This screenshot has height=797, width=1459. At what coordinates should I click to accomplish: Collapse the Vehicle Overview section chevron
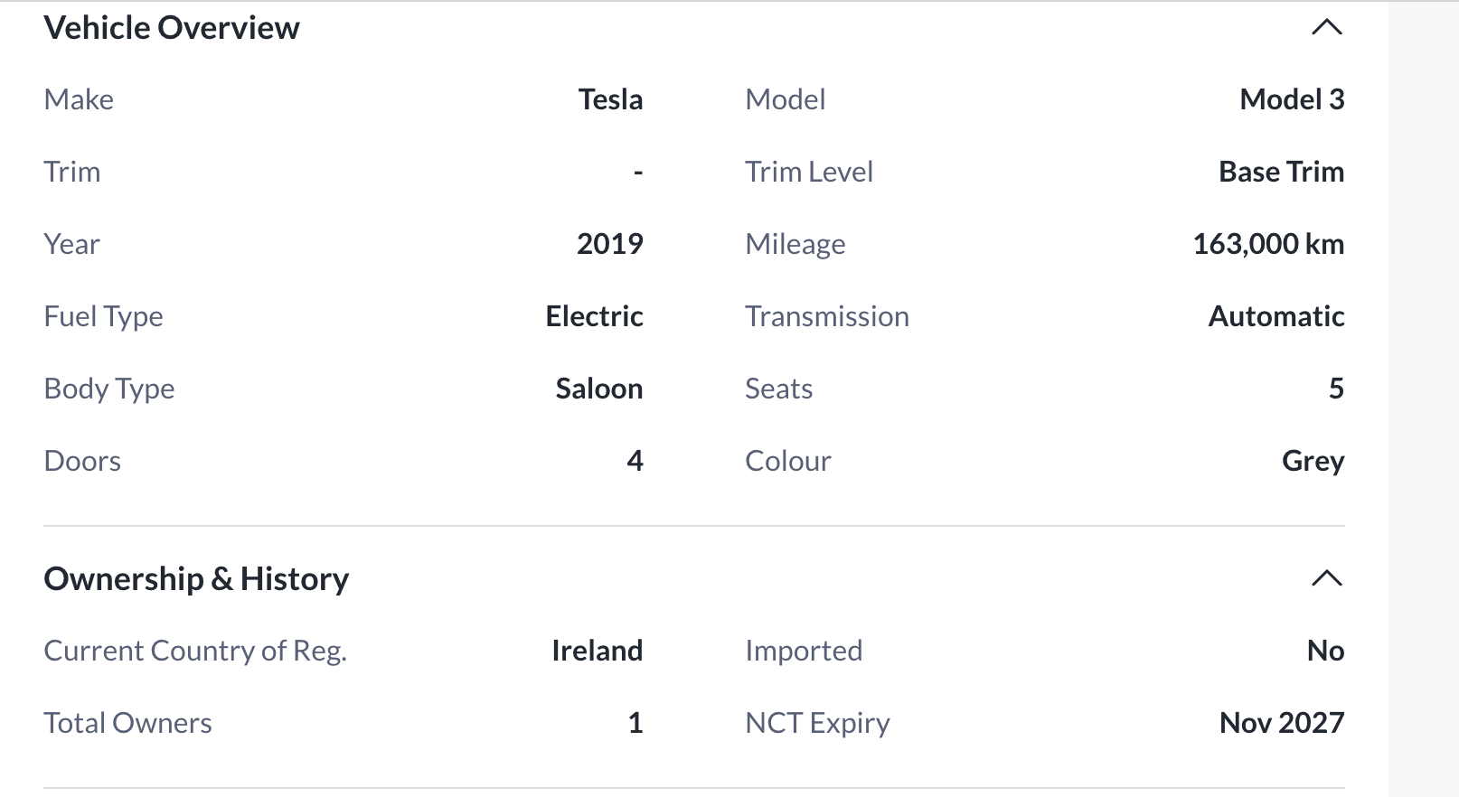1326,28
